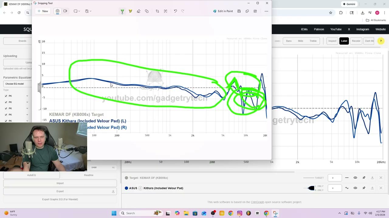
Task: Undo last markup in Snipping Tool
Action: click(175, 11)
